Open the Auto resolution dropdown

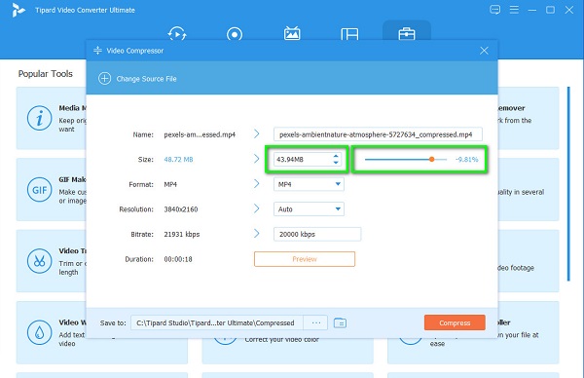(309, 209)
